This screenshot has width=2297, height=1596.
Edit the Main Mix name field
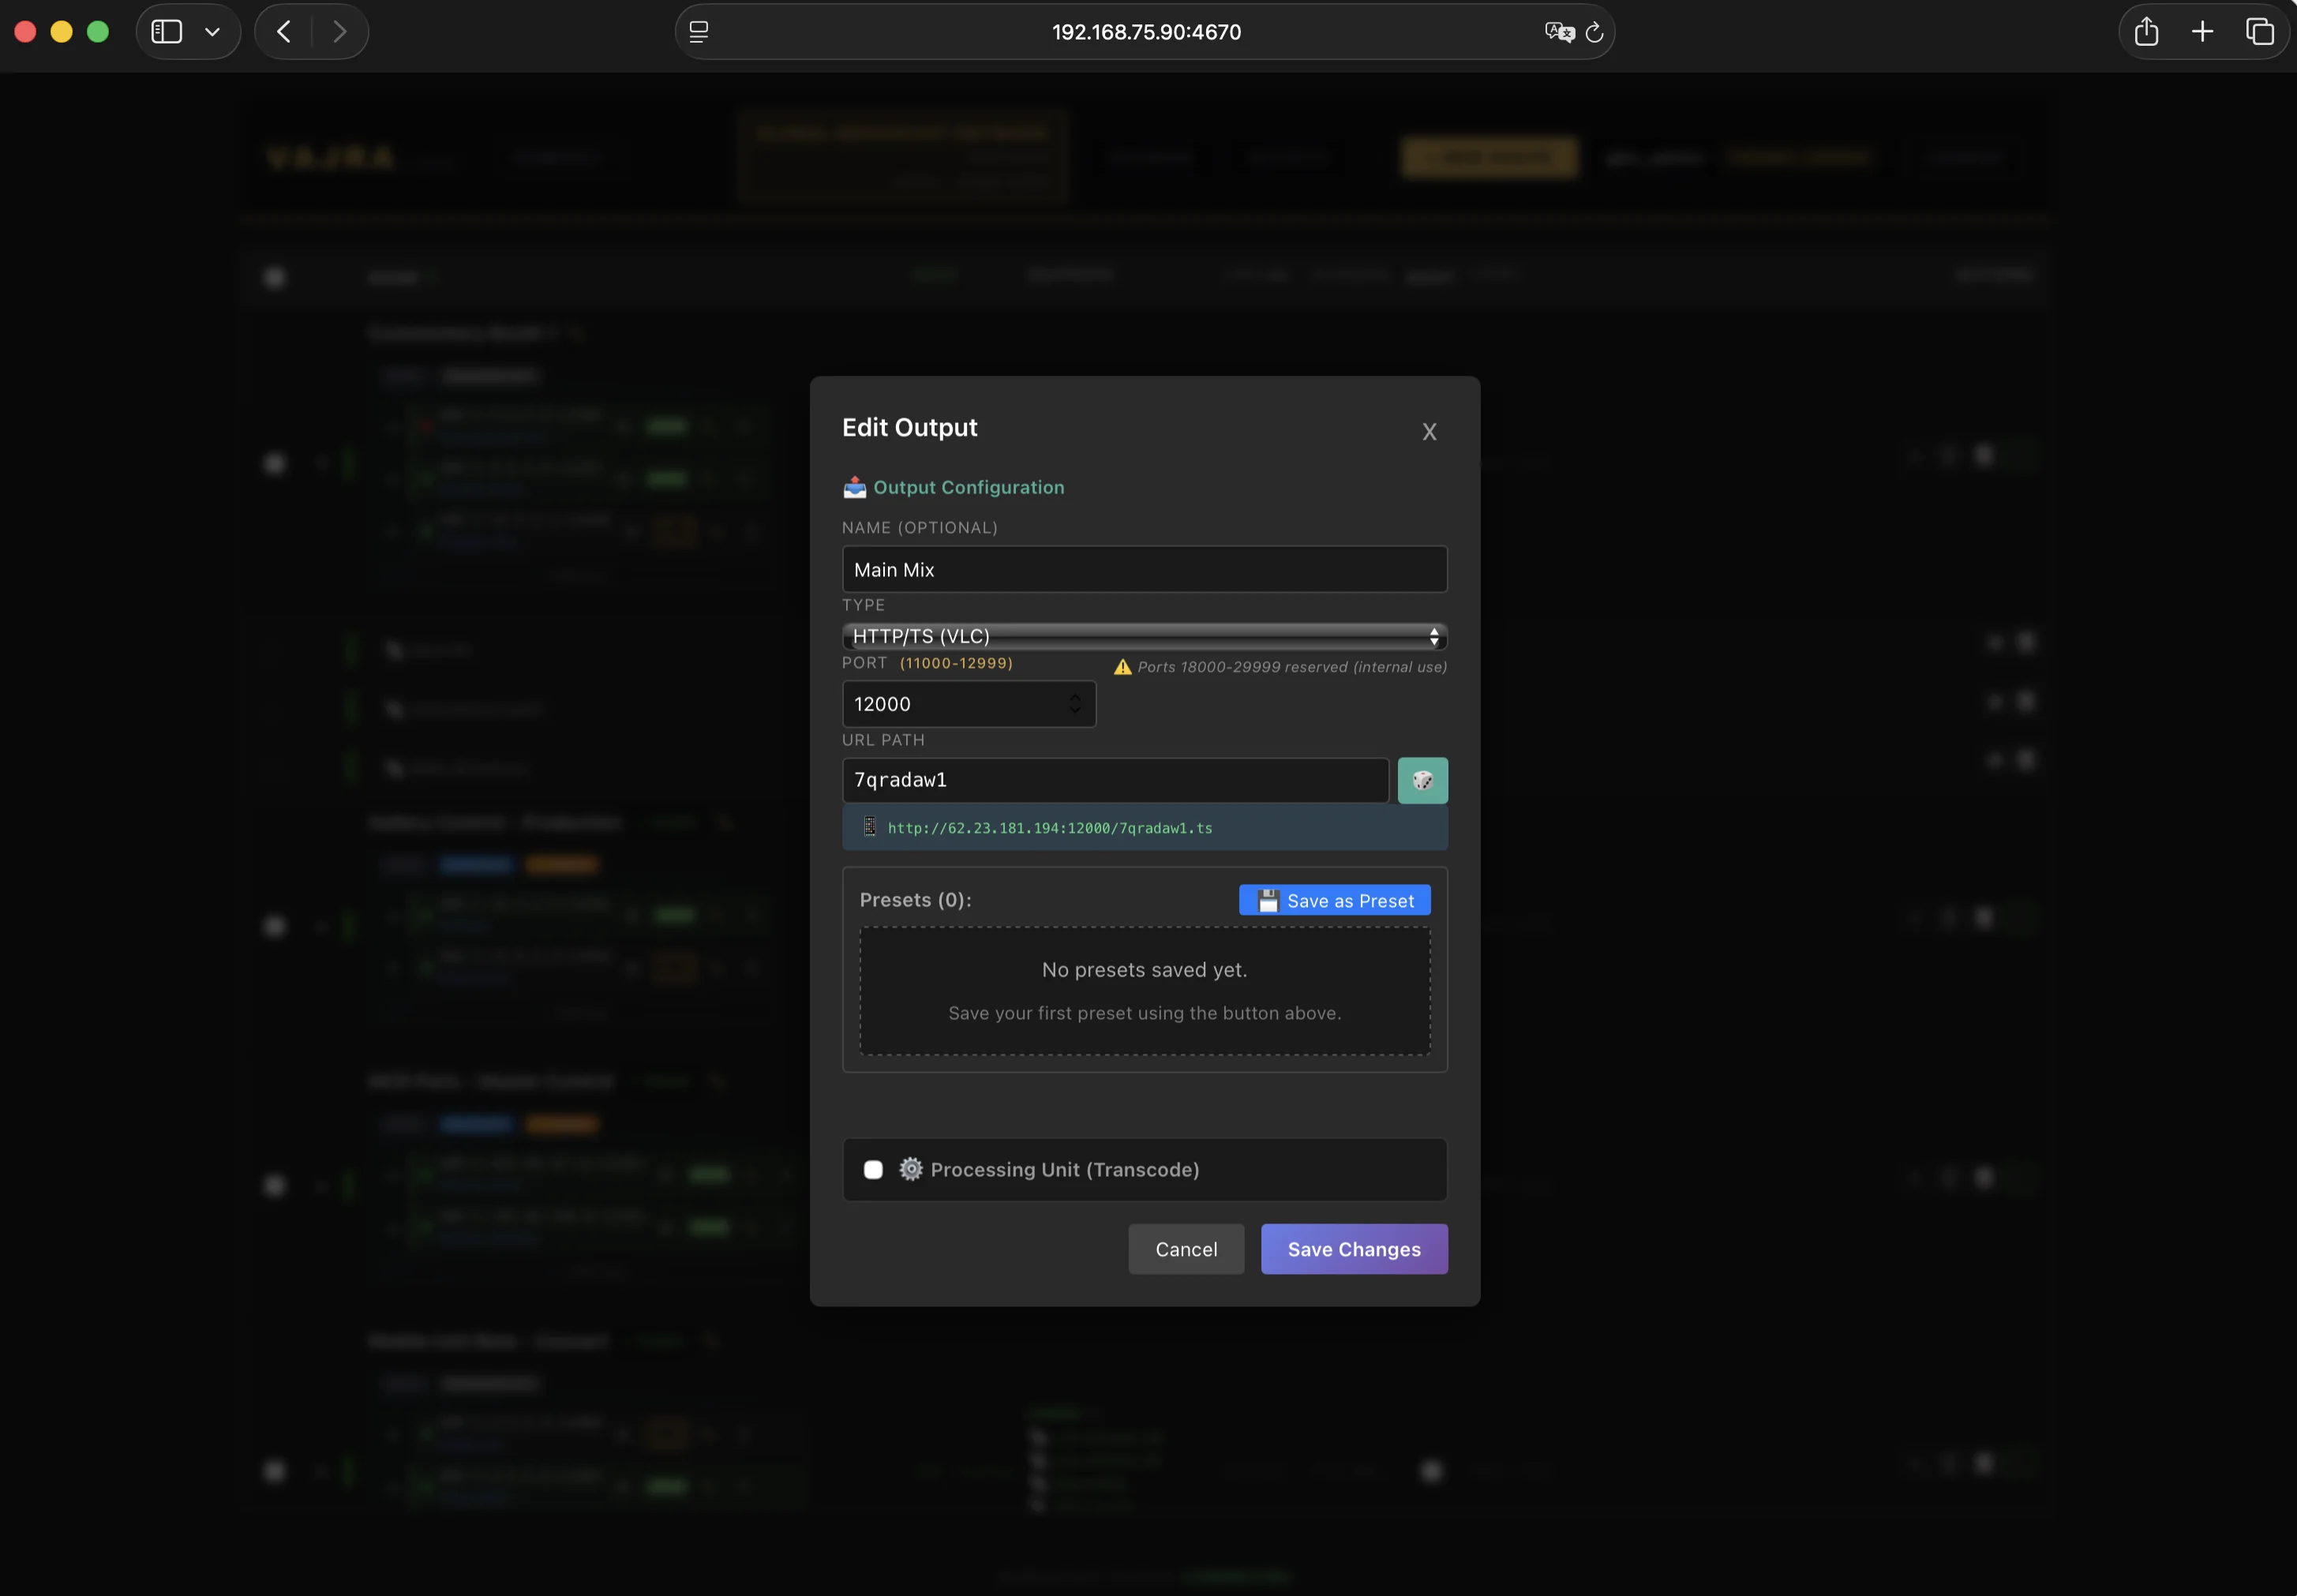click(x=1143, y=568)
